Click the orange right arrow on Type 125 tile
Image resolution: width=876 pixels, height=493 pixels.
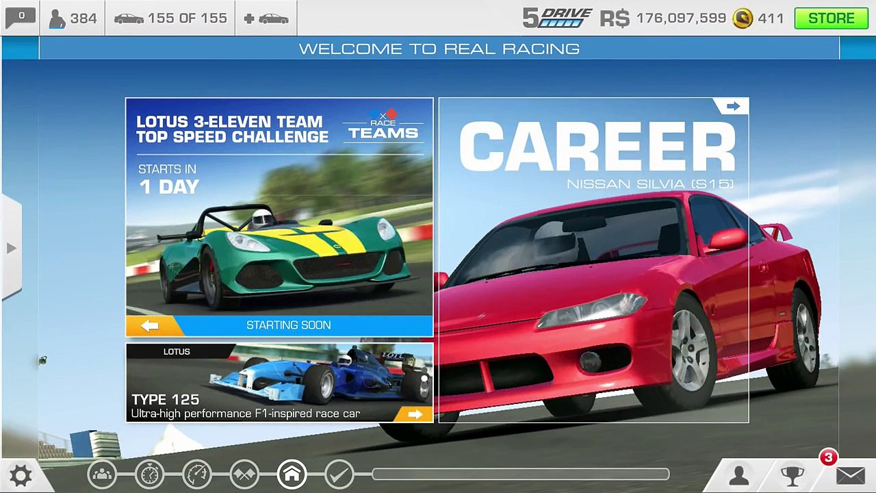(x=415, y=414)
